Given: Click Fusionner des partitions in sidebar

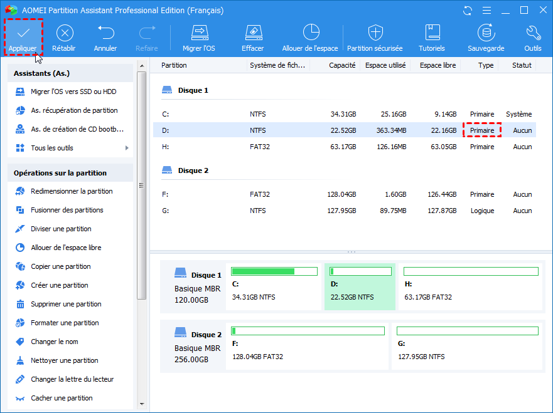Looking at the screenshot, I should [x=67, y=210].
